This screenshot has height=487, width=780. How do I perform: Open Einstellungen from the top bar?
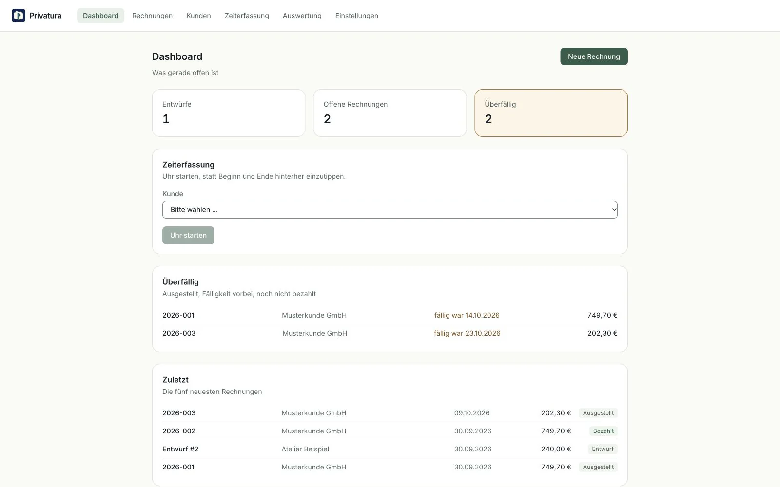tap(357, 16)
